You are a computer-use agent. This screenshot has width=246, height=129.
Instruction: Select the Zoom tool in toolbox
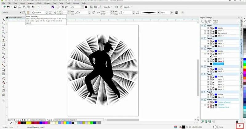click(x=3, y=32)
